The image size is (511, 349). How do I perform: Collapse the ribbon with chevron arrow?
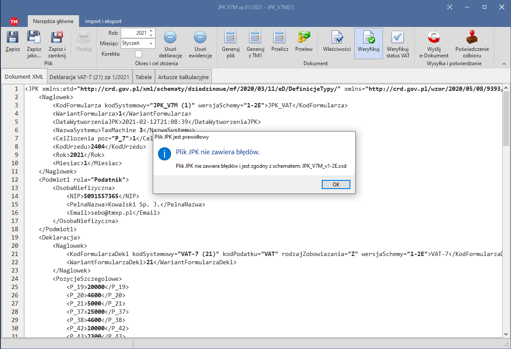tap(504, 63)
